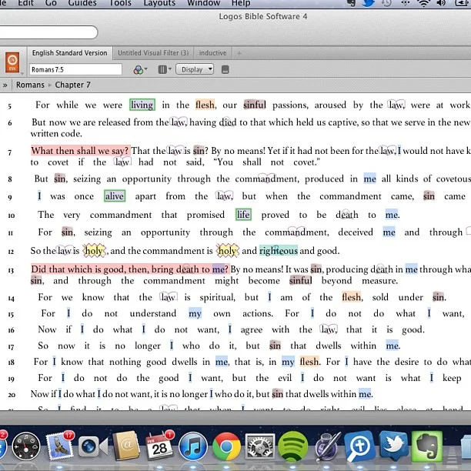This screenshot has width=471, height=471.
Task: Click the Romans breadcrumb
Action: coord(30,85)
